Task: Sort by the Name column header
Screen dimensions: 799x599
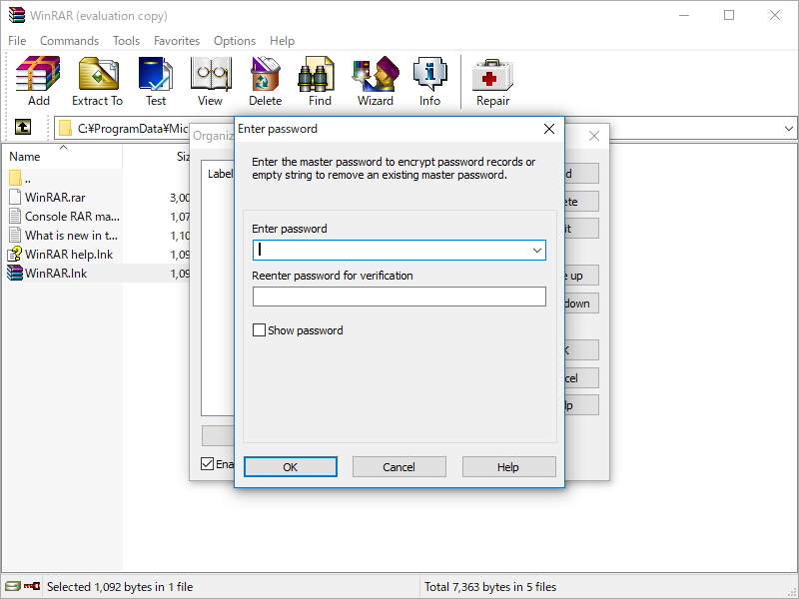Action: click(24, 157)
